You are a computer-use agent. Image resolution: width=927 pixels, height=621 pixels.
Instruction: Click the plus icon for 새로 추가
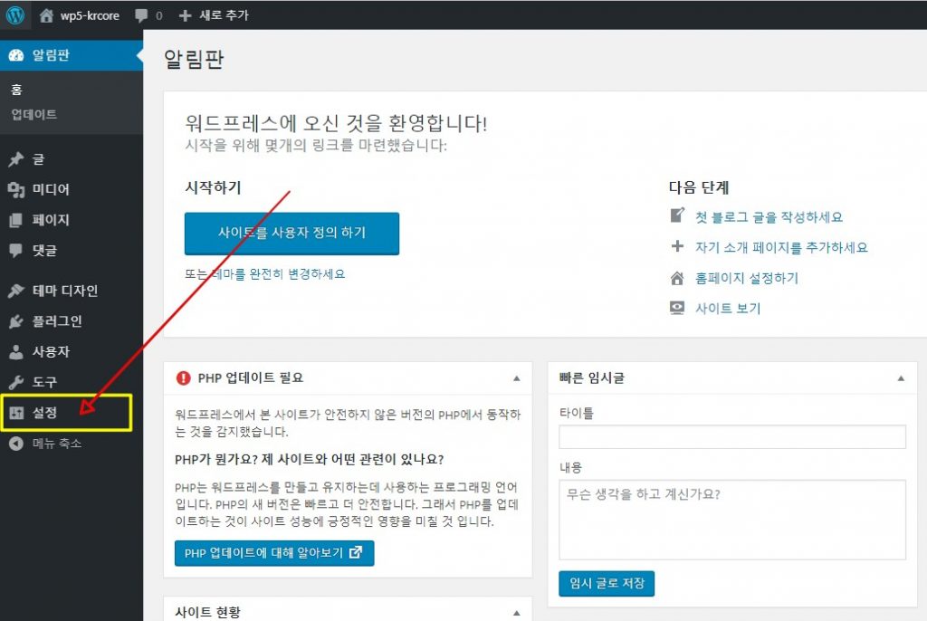pos(185,15)
